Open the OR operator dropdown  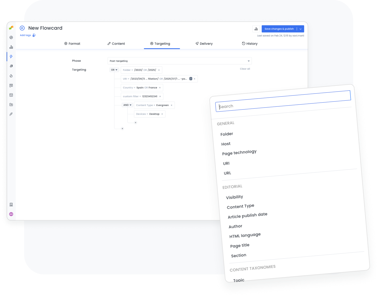(x=114, y=70)
